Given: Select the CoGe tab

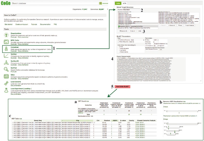Looking at the screenshot, I should (x=118, y=4).
